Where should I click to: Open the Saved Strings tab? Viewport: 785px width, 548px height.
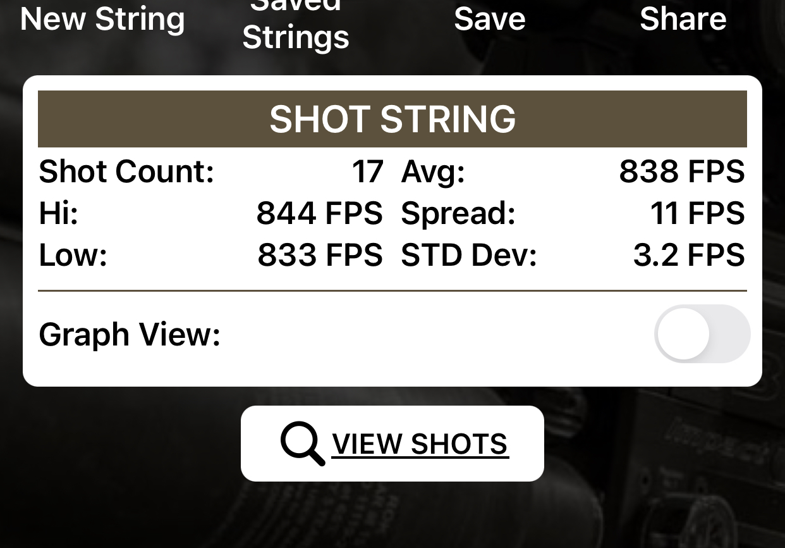296,25
